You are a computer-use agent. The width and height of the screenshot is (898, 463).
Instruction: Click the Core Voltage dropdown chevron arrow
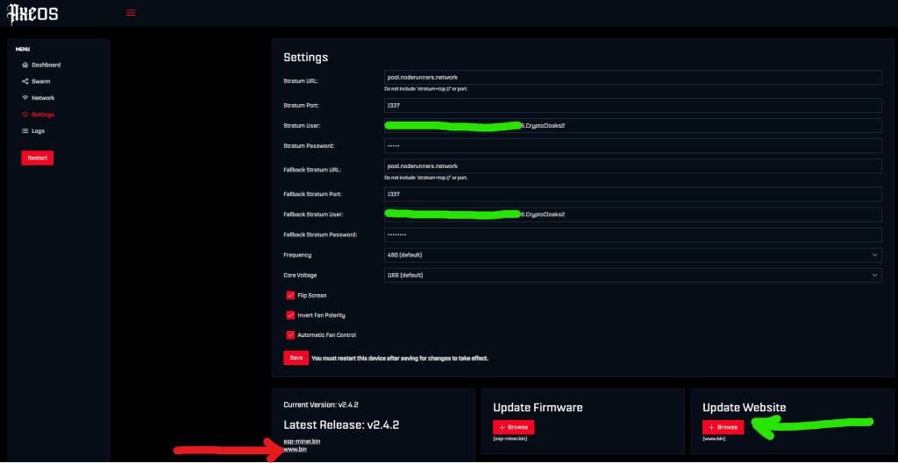coord(874,275)
